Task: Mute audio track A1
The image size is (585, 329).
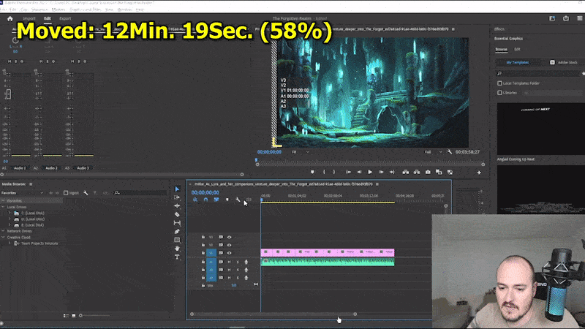Action: tap(230, 262)
